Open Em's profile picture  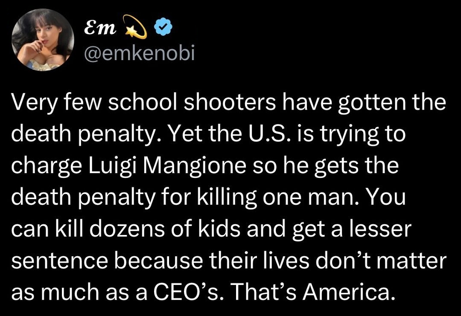(43, 40)
